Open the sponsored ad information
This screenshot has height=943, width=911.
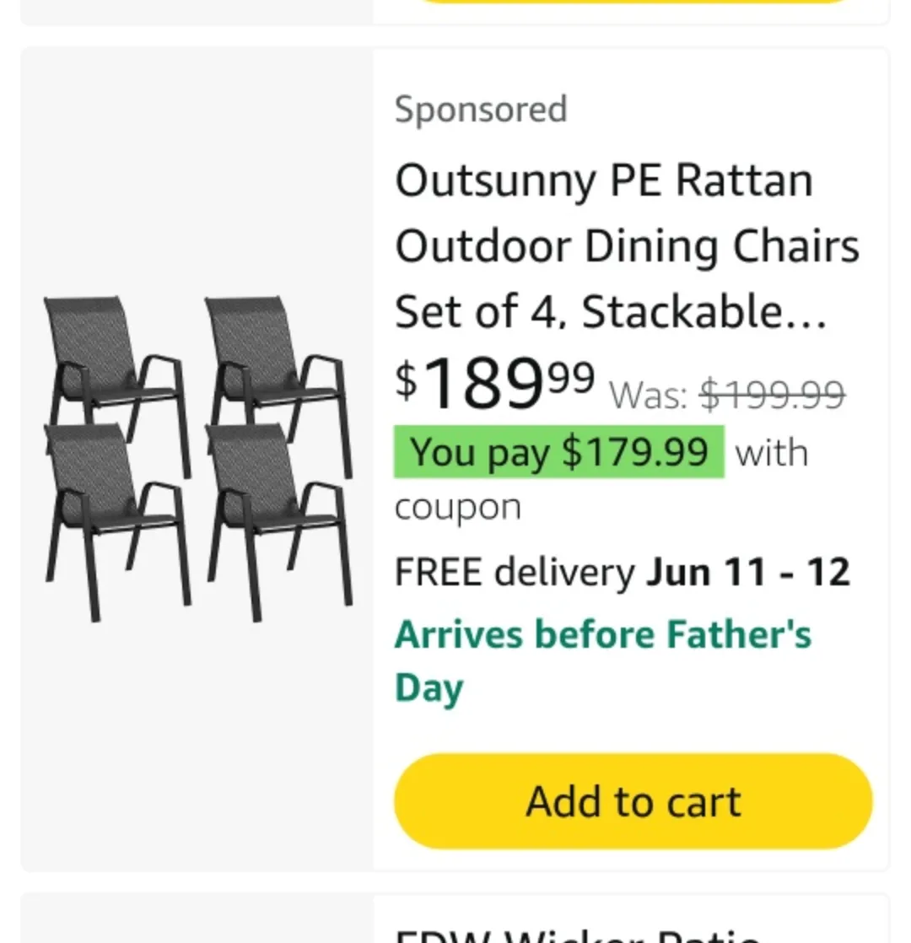tap(480, 109)
